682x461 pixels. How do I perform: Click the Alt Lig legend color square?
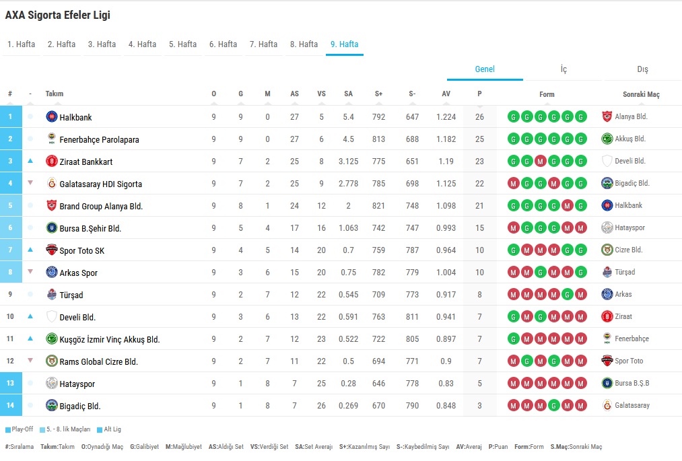pos(100,429)
